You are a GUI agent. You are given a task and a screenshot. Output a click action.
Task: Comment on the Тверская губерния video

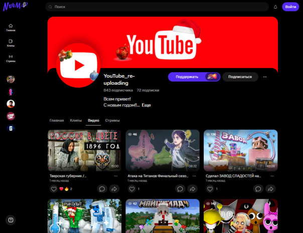pos(102,189)
